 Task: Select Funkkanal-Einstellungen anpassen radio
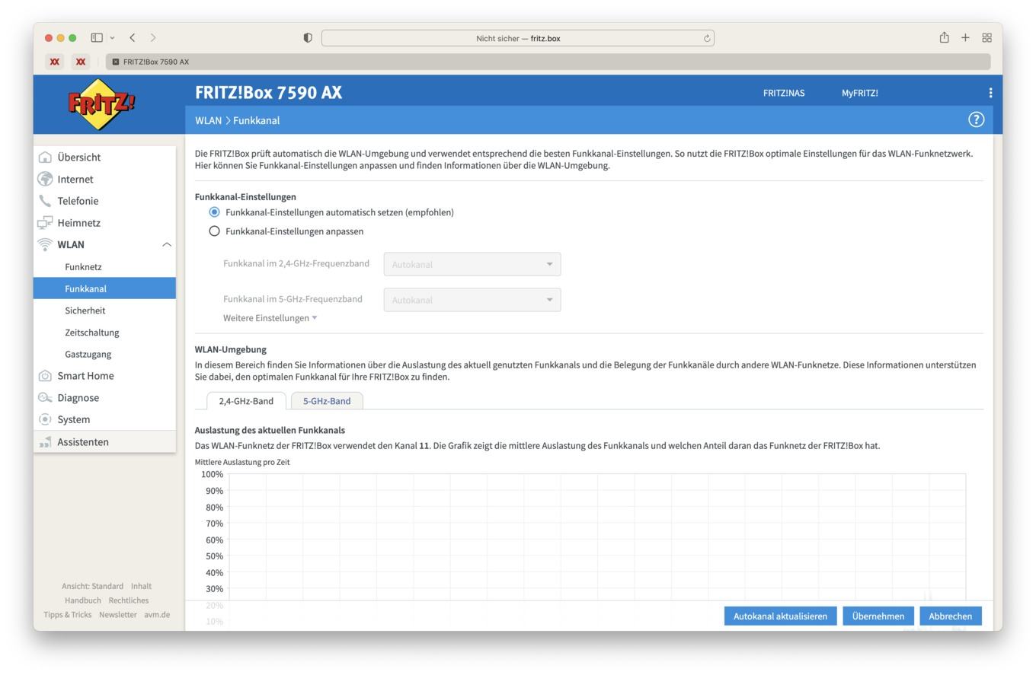point(214,231)
